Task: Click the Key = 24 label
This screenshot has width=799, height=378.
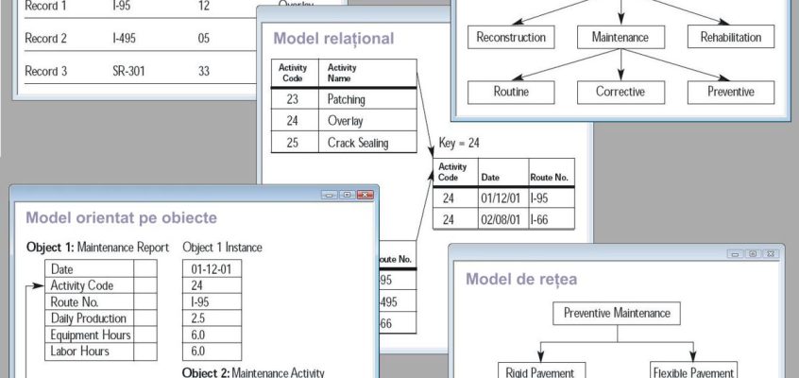Action: 459,144
